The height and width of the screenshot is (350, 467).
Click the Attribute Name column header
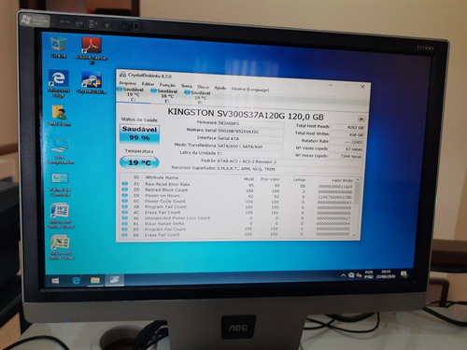[162, 177]
